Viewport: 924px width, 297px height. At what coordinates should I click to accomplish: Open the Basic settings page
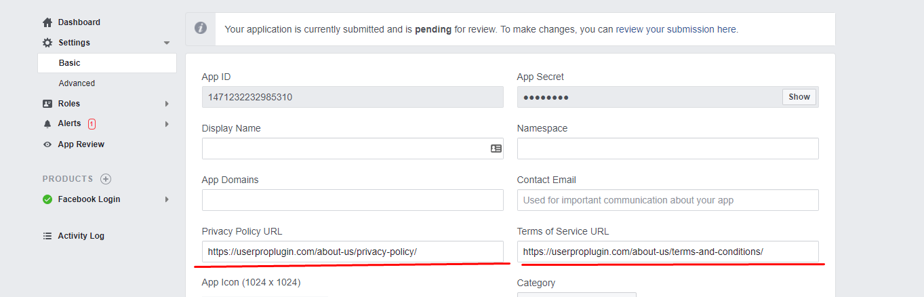(69, 63)
